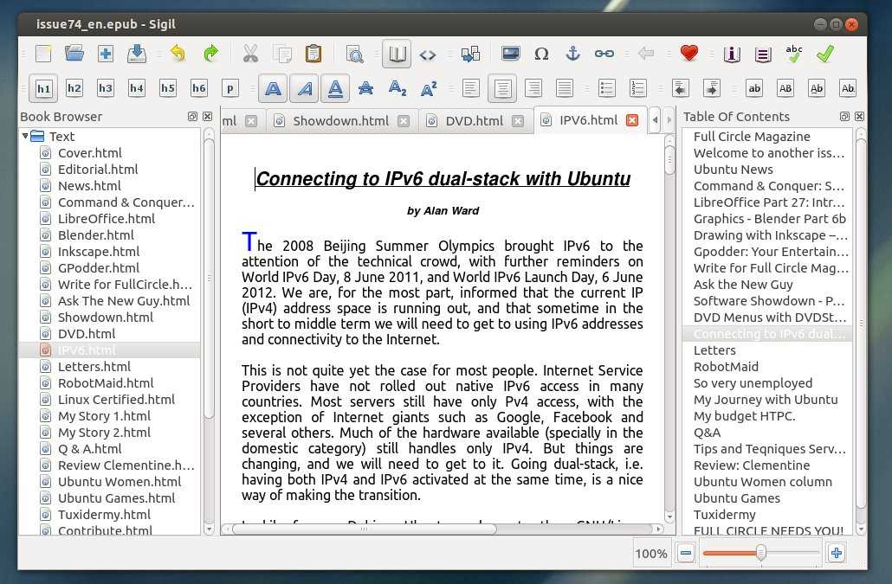Align text left
Image resolution: width=892 pixels, height=584 pixels.
point(470,88)
